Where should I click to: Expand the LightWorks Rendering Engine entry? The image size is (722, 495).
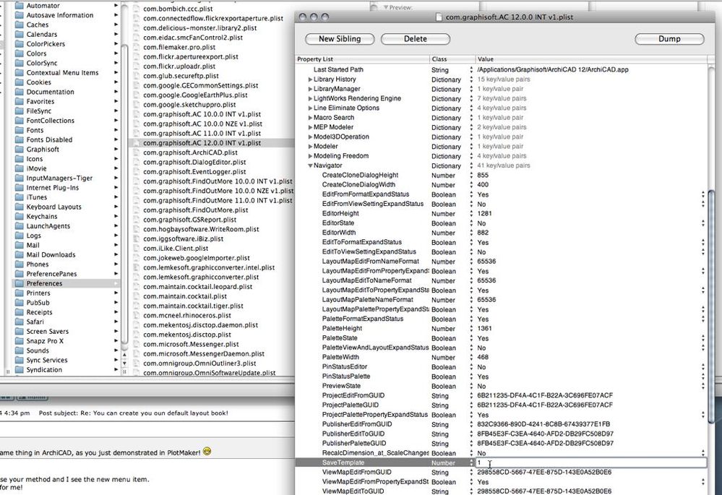[310, 98]
